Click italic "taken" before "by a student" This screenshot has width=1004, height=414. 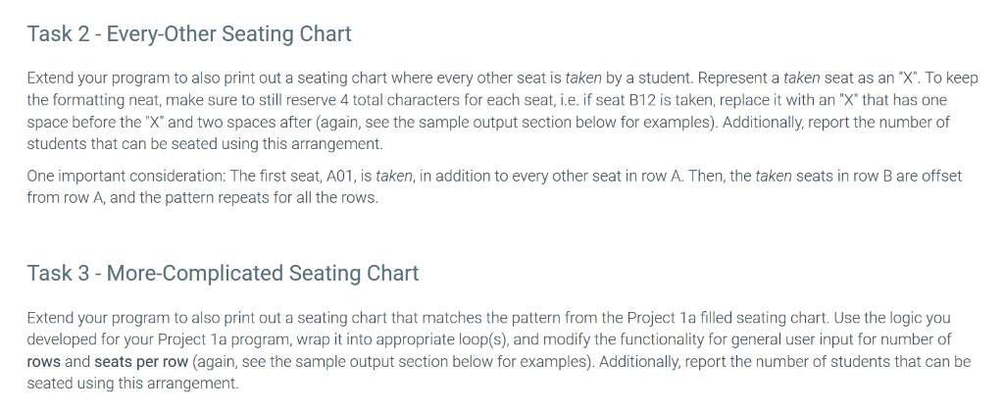pos(583,78)
